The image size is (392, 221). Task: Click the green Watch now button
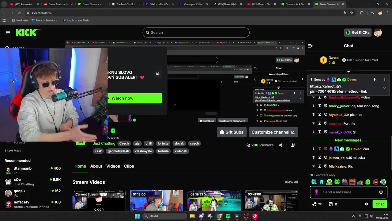pos(134,98)
